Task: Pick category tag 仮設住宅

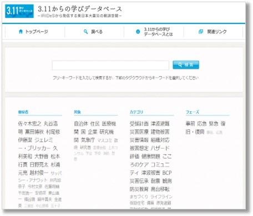Action: click(137, 203)
